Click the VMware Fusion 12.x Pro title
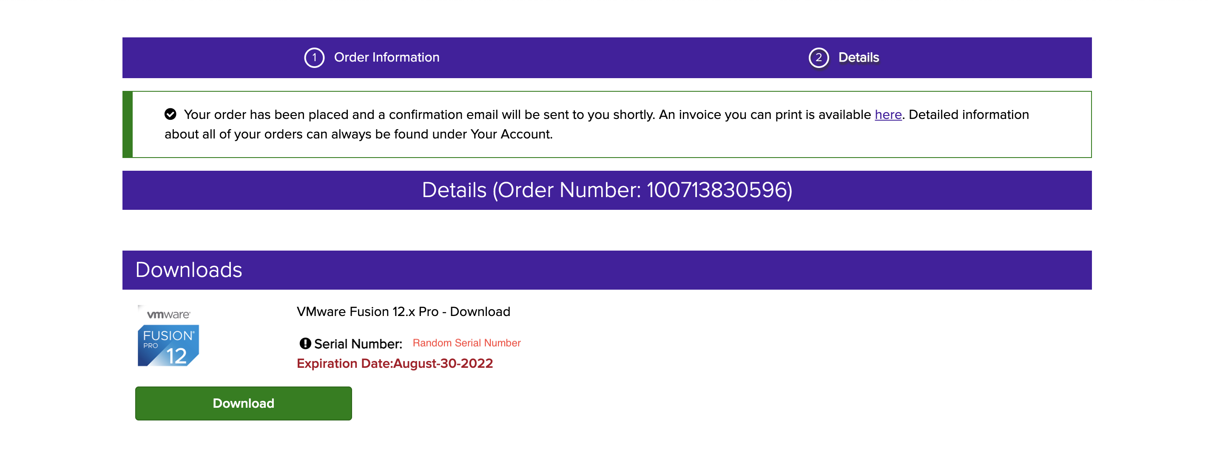1211x457 pixels. (x=403, y=311)
